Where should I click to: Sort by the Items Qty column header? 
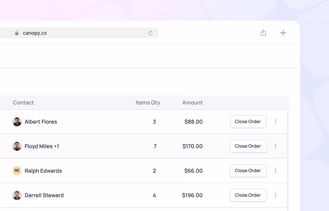coord(148,103)
